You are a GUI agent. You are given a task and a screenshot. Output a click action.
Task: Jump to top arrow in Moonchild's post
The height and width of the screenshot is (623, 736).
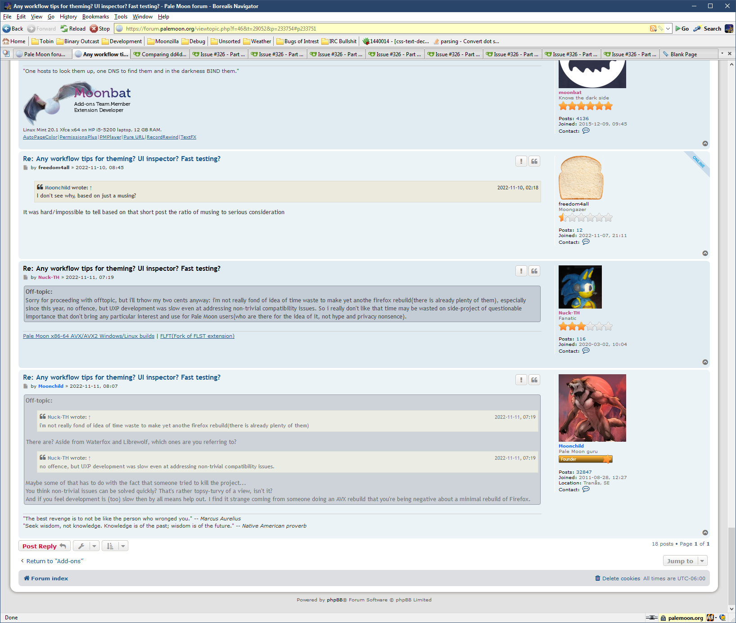[705, 533]
